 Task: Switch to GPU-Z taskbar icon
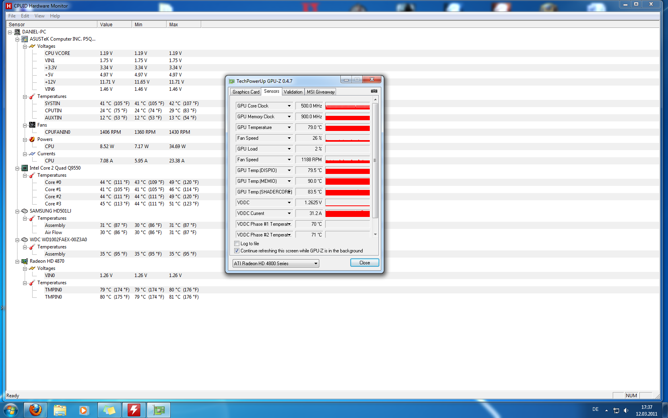tap(159, 410)
